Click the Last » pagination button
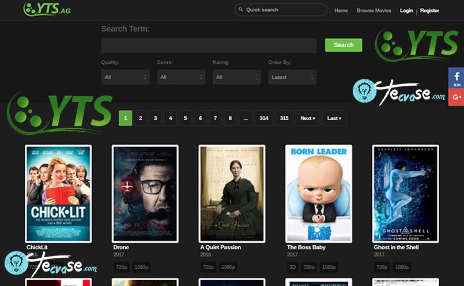464x286 pixels. coord(334,118)
